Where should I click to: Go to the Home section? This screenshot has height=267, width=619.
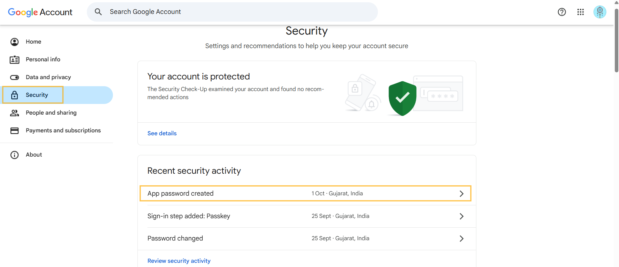click(x=56, y=42)
